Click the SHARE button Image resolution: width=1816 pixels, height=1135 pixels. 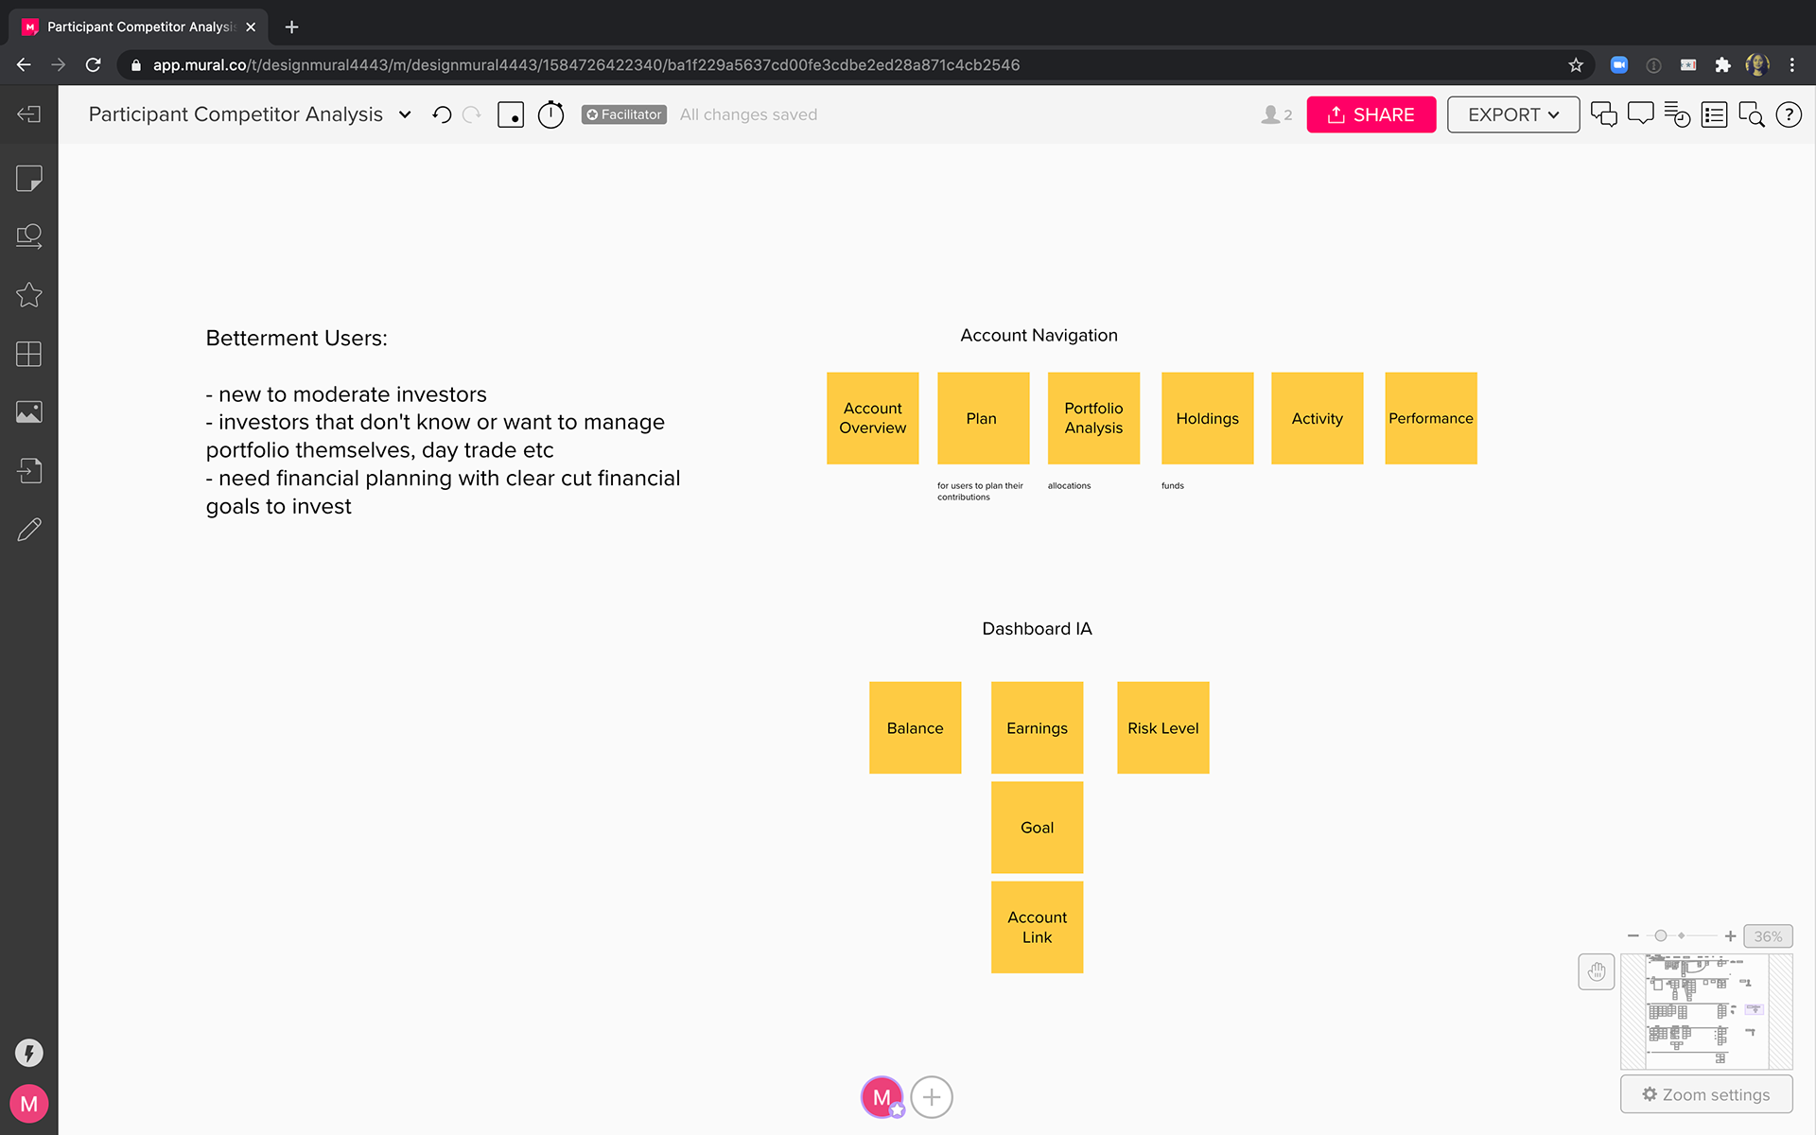pyautogui.click(x=1371, y=114)
